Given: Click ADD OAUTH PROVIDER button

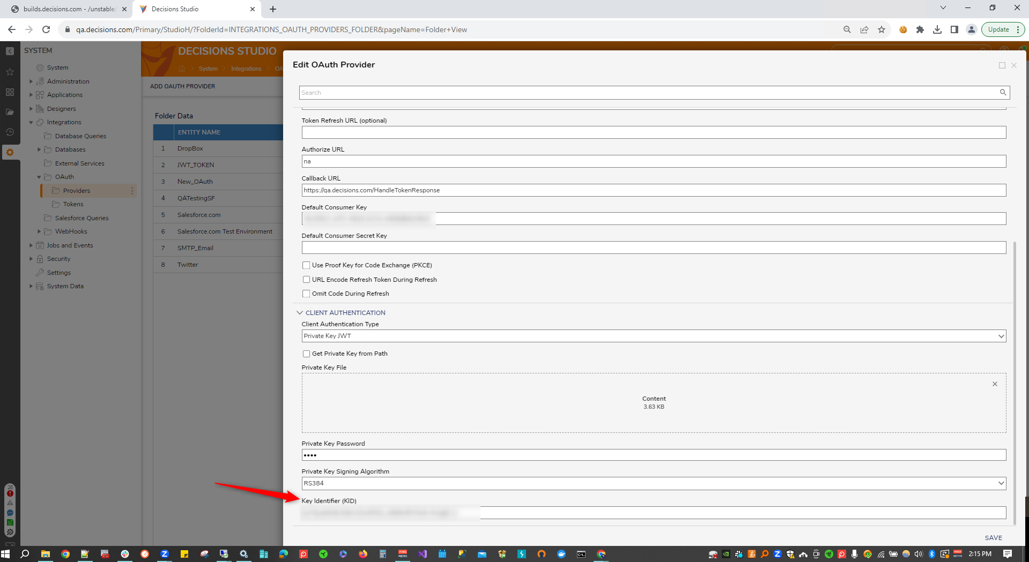Looking at the screenshot, I should tap(182, 86).
